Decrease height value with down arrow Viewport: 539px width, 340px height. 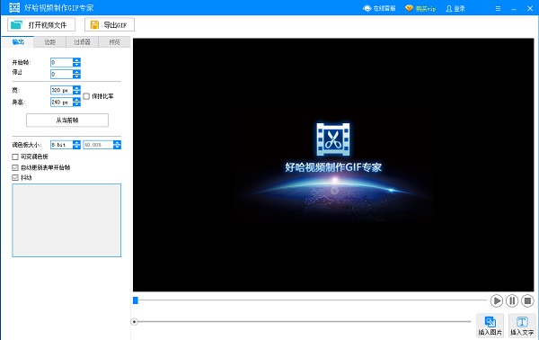click(x=76, y=104)
